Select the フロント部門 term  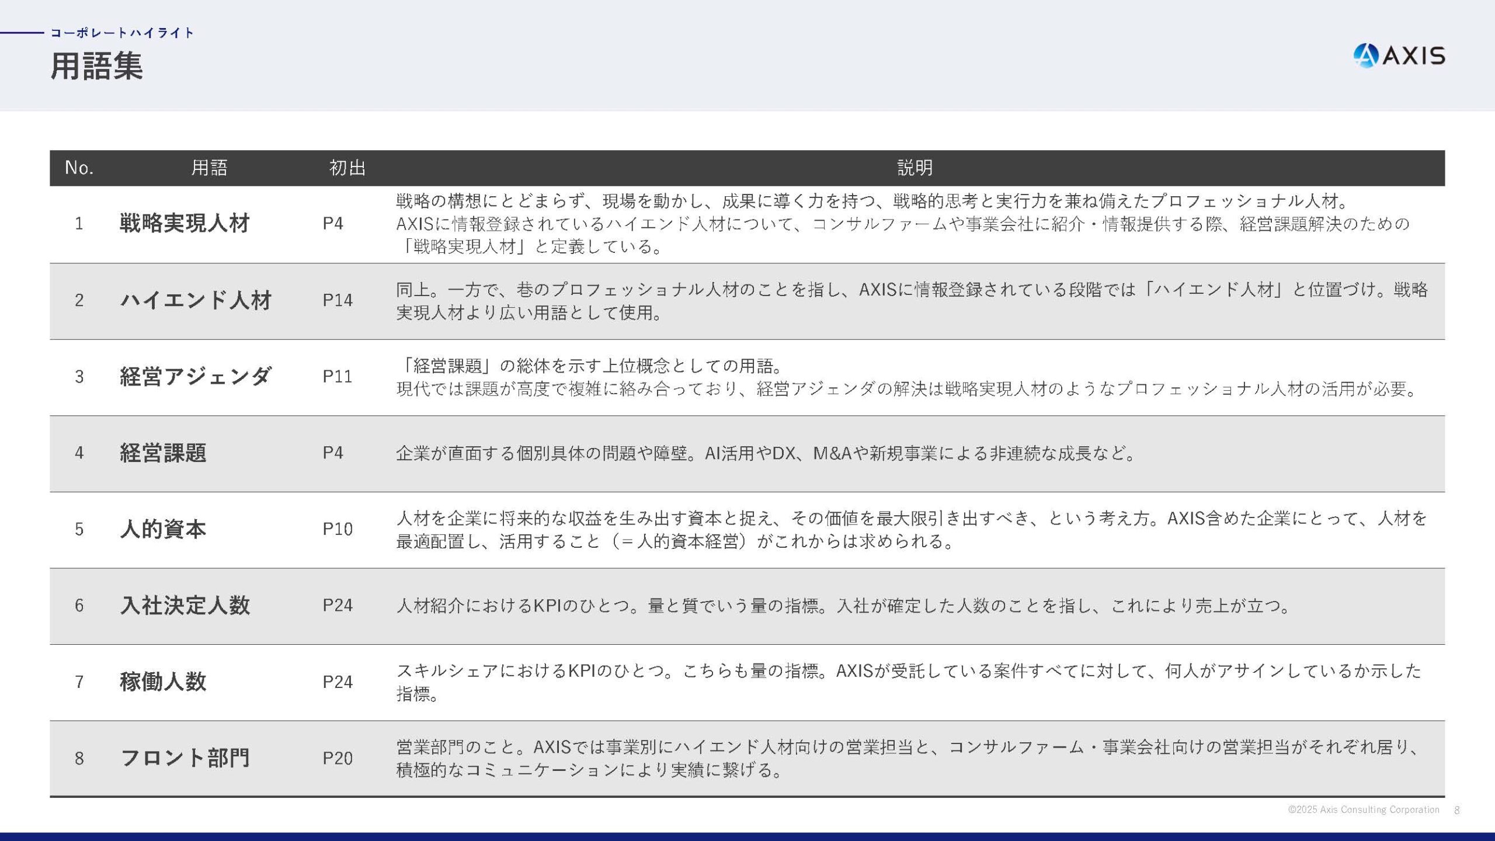point(186,758)
